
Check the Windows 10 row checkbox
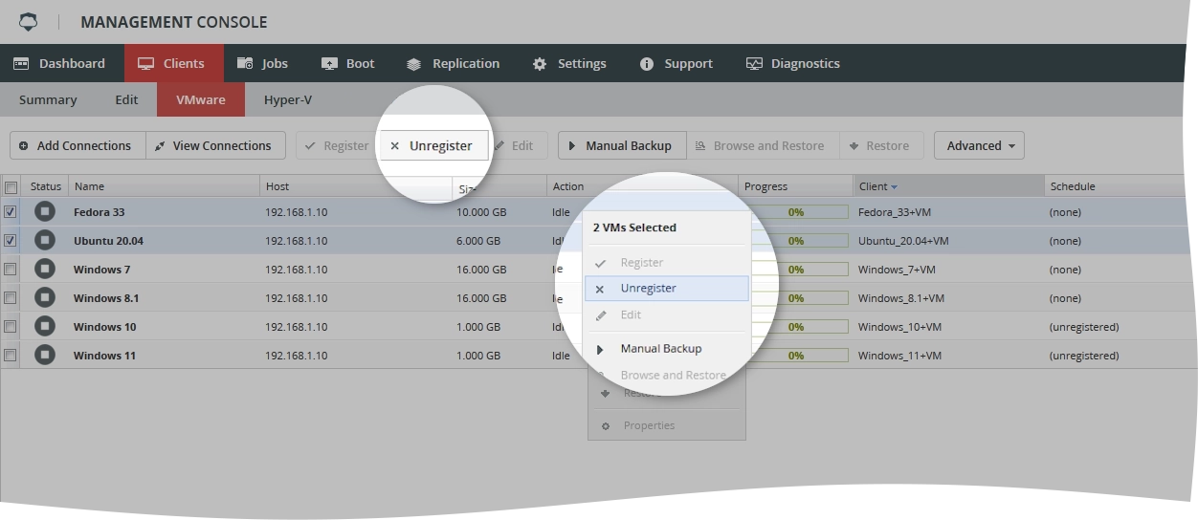pyautogui.click(x=11, y=327)
